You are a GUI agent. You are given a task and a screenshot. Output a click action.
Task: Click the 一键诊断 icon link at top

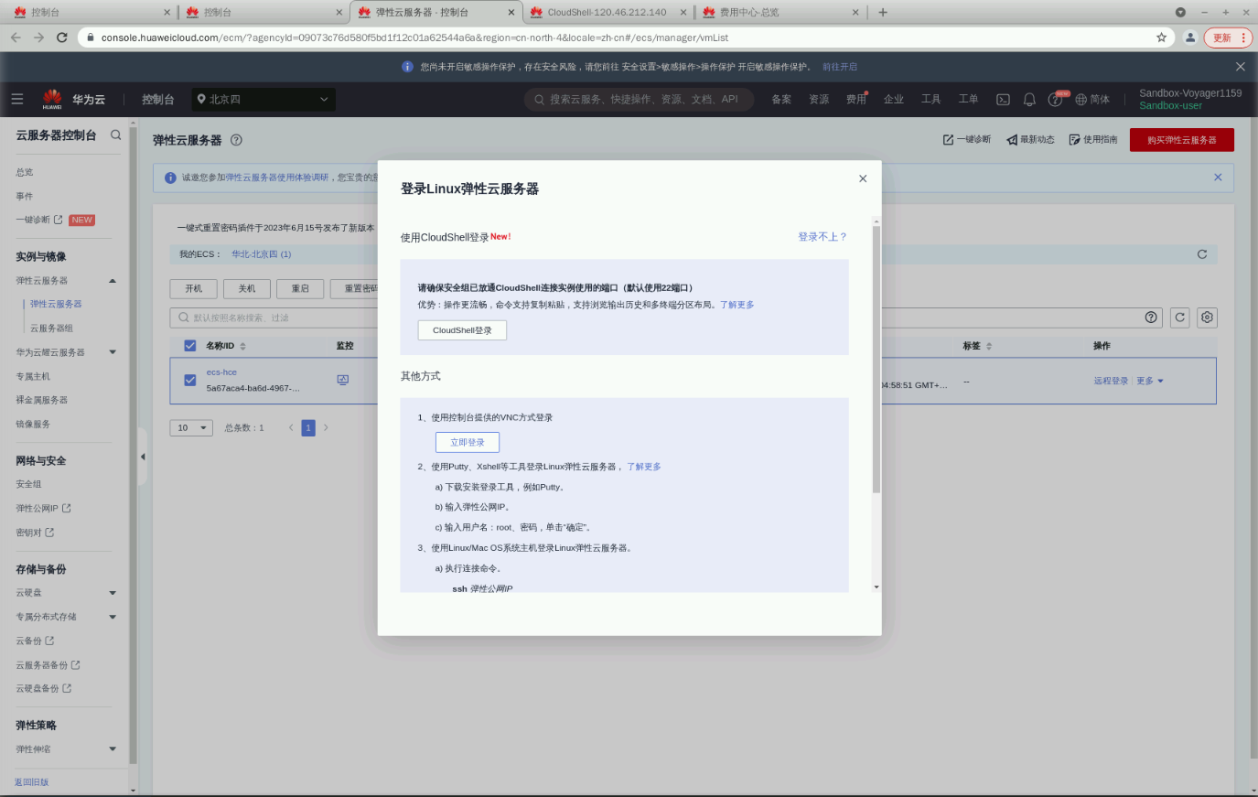(967, 140)
